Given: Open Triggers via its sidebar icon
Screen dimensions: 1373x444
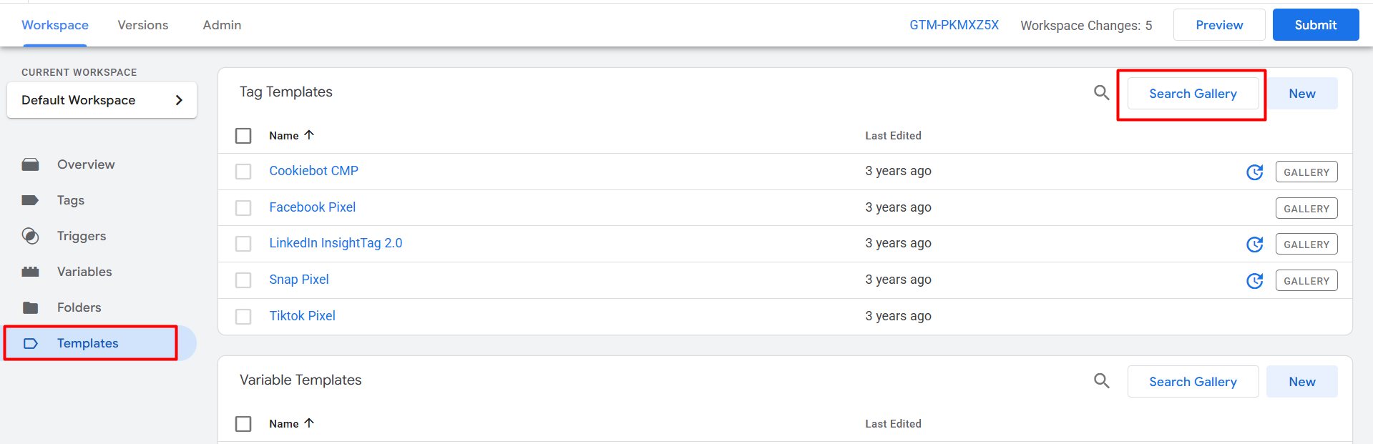Looking at the screenshot, I should coord(30,236).
